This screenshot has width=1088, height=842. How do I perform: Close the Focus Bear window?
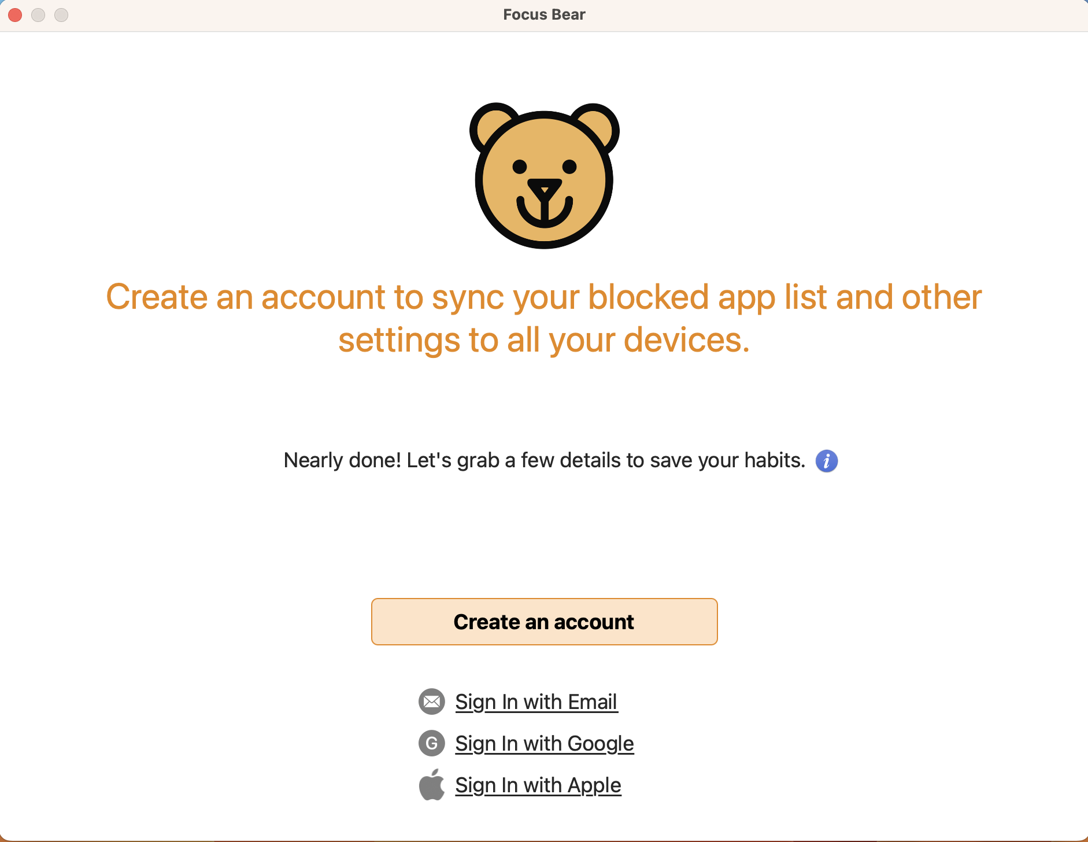pos(16,15)
